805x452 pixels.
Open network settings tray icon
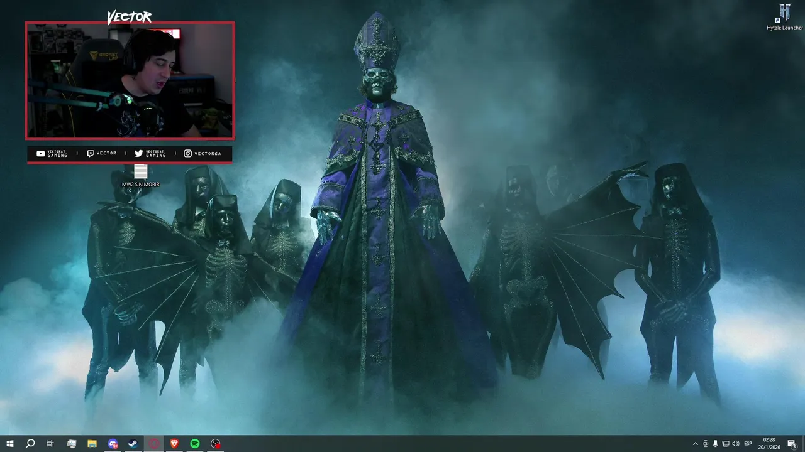pyautogui.click(x=726, y=444)
